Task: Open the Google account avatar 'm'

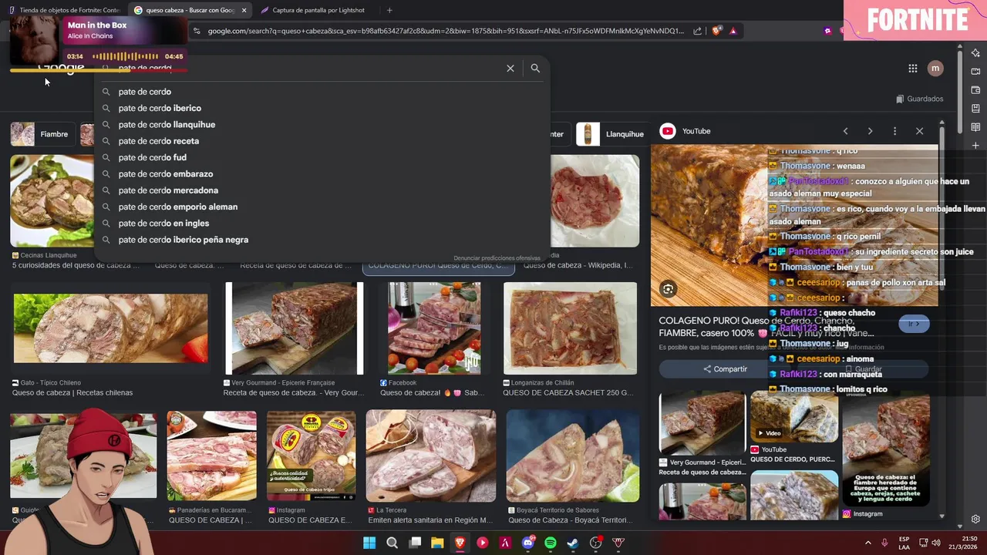Action: tap(935, 69)
